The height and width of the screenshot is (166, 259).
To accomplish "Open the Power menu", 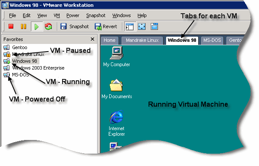I will [73, 15].
